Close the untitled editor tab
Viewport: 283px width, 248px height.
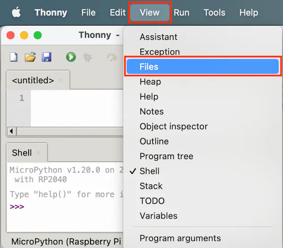pos(61,80)
